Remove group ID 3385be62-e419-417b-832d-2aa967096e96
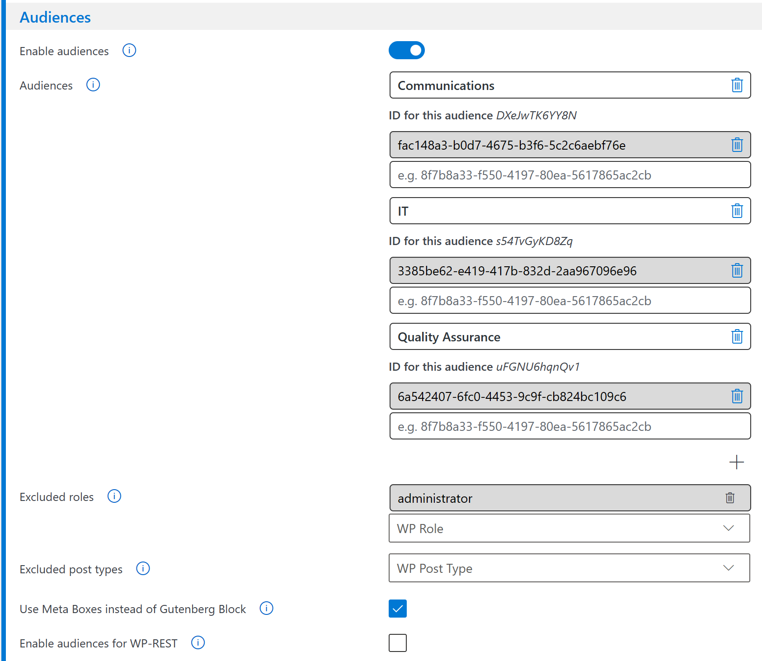Viewport: 762px width, 661px height. [737, 270]
